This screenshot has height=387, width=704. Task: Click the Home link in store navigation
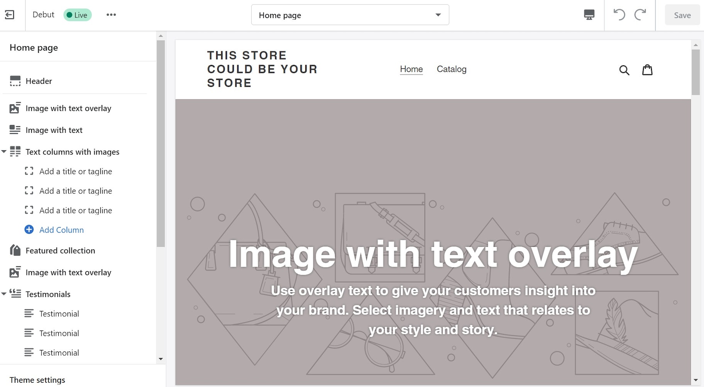click(x=411, y=69)
